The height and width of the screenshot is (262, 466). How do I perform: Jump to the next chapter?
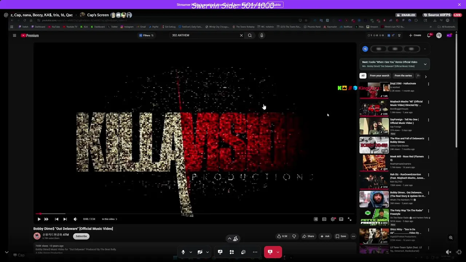click(65, 219)
